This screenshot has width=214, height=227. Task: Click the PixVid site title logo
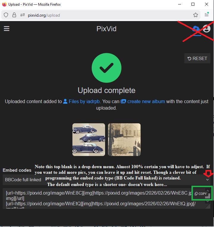coord(107,29)
